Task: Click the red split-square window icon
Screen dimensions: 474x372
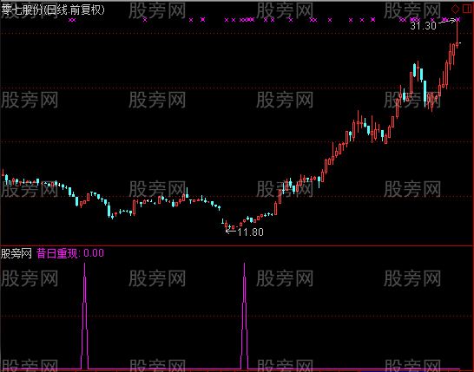Action: (x=467, y=9)
